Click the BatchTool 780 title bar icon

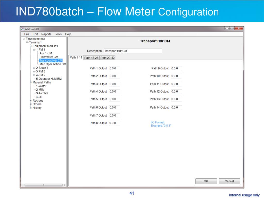[22, 29]
